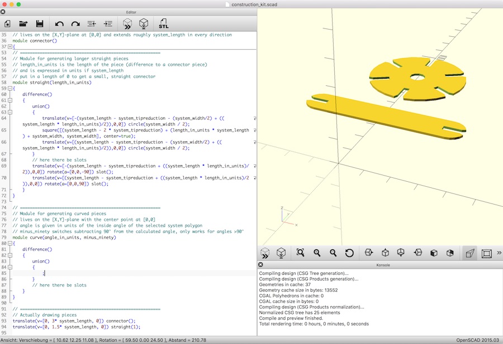This screenshot has width=503, height=344.
Task: Expand the folded block at line 37
Action: click(10, 47)
